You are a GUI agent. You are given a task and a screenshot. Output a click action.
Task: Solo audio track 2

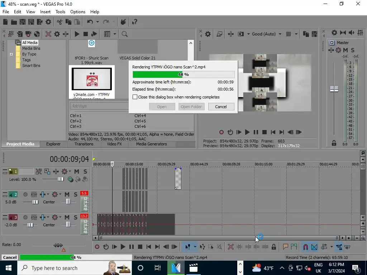[x=76, y=194]
